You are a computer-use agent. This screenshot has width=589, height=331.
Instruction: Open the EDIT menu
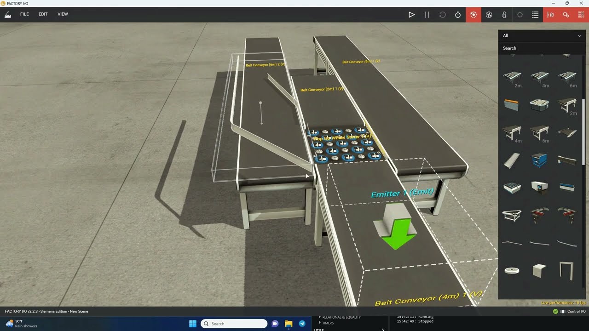(43, 14)
